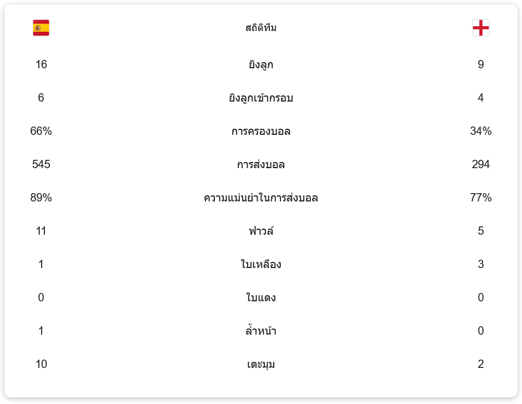Click the ฟาวล์ fouls label
This screenshot has height=404, width=522.
pos(260,231)
